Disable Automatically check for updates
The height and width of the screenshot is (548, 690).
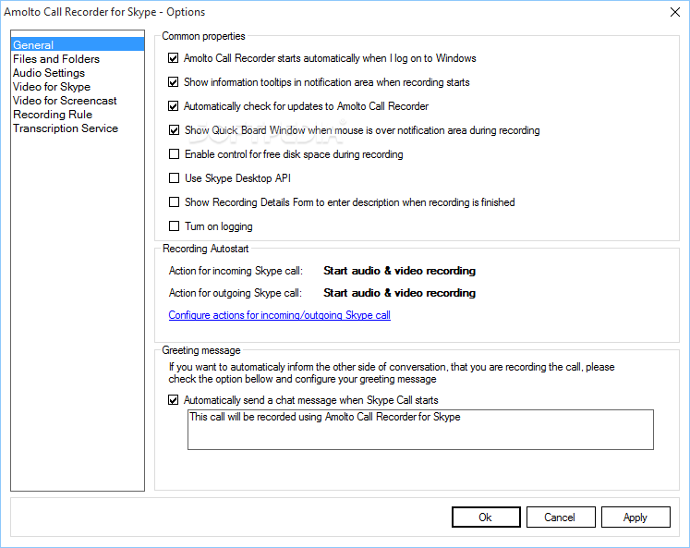(174, 106)
